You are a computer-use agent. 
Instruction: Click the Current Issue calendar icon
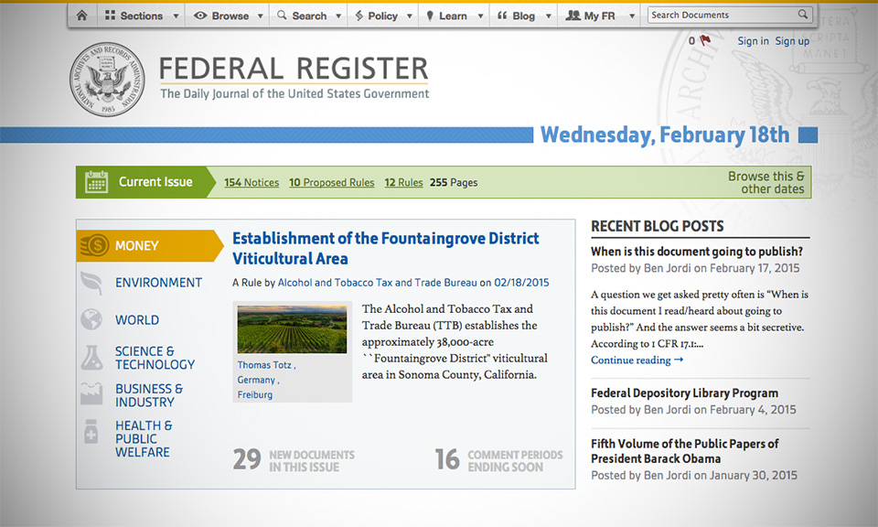pyautogui.click(x=97, y=182)
